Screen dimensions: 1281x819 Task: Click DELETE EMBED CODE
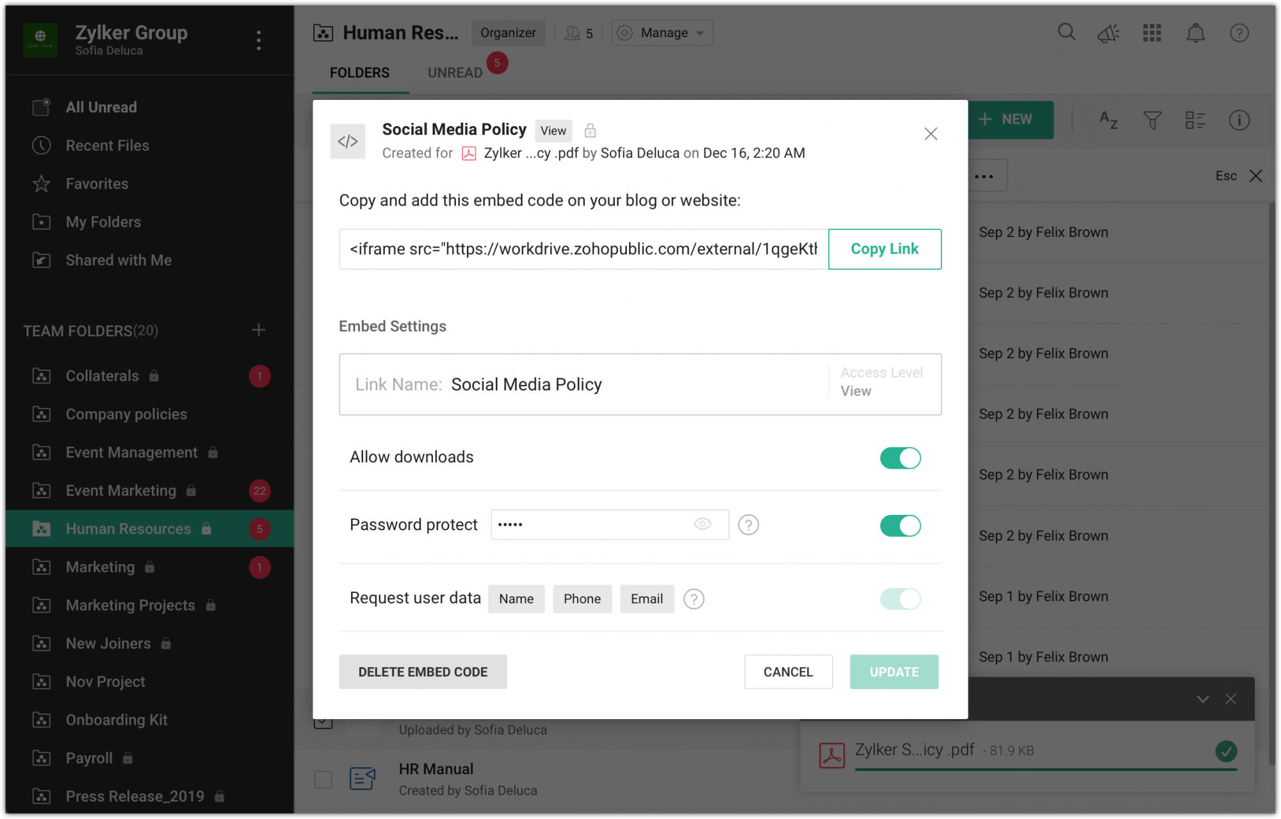click(423, 672)
